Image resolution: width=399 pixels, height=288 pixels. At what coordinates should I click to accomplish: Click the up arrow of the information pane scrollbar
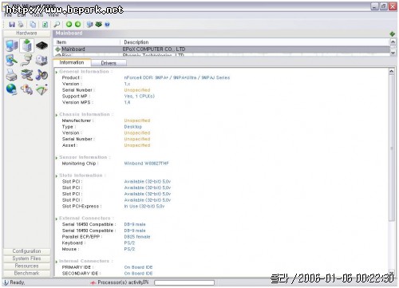click(x=392, y=71)
